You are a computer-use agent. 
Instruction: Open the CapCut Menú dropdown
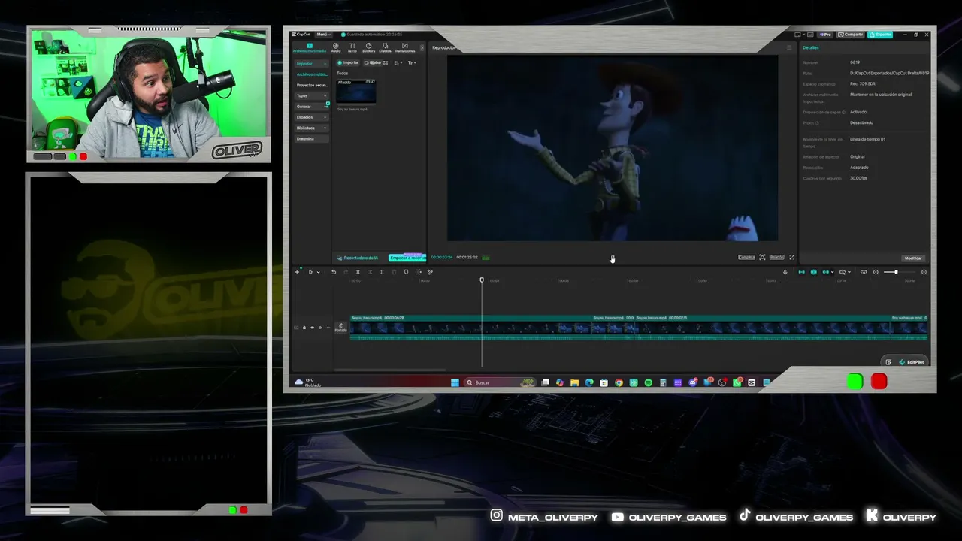coord(323,35)
